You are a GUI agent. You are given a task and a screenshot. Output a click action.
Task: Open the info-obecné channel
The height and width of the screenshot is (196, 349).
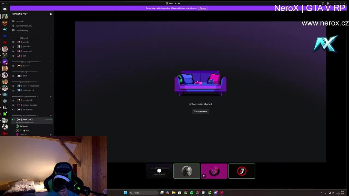pyautogui.click(x=31, y=90)
